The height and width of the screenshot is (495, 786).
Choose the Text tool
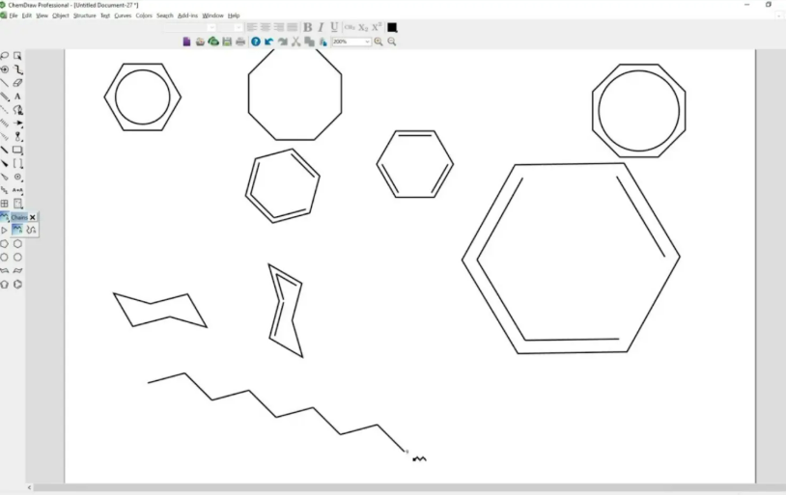[x=17, y=96]
